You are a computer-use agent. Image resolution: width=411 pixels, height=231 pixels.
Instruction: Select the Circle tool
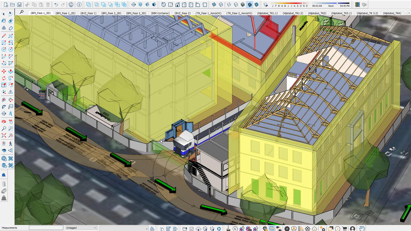coord(4,50)
